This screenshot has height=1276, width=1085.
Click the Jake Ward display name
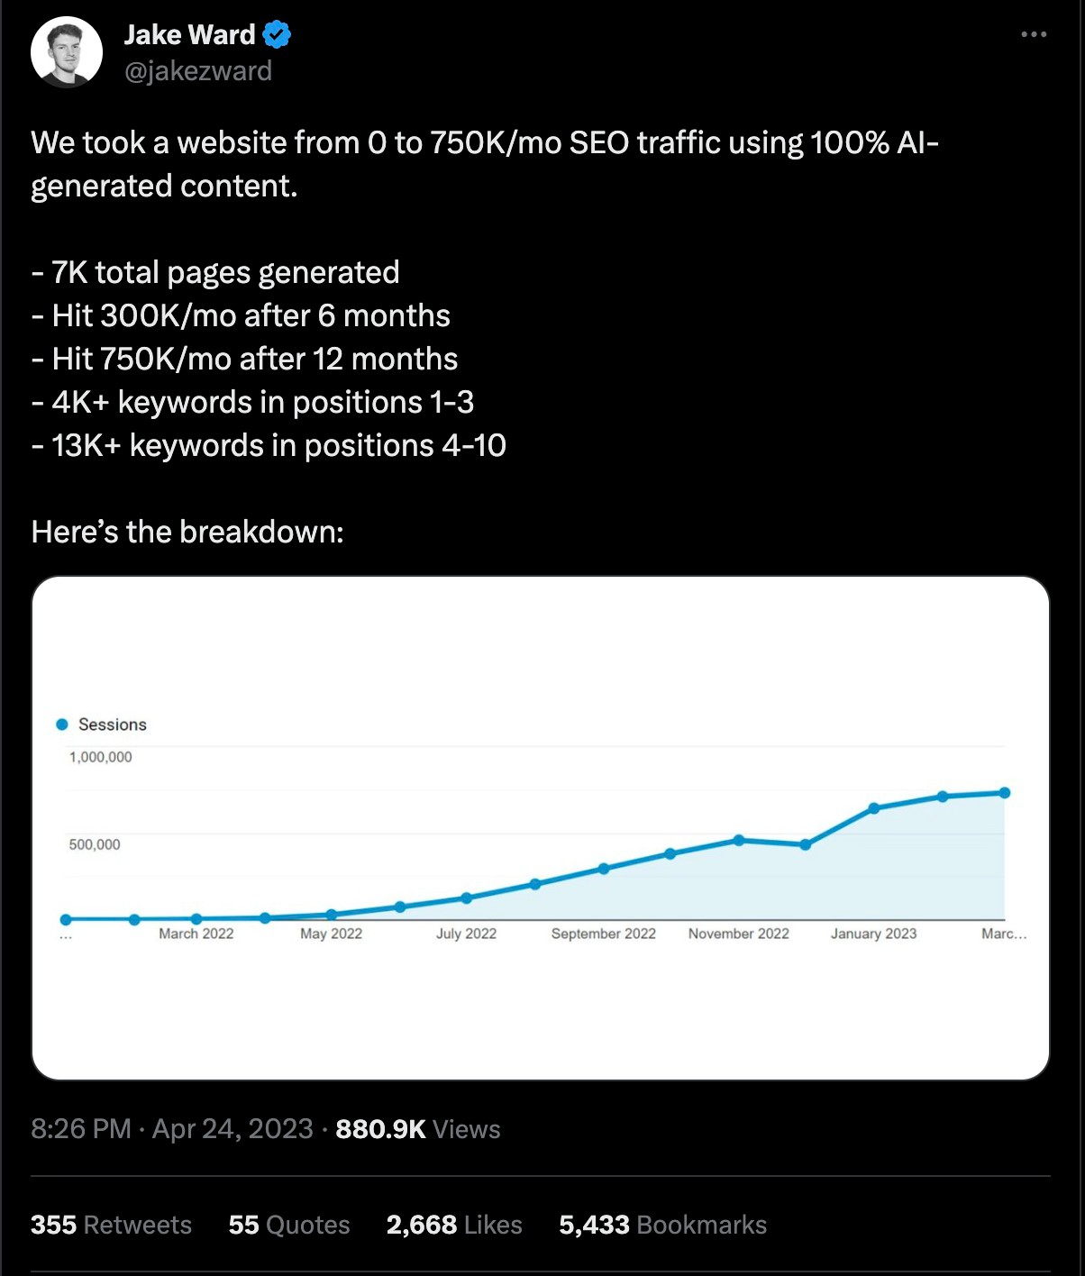click(x=189, y=35)
